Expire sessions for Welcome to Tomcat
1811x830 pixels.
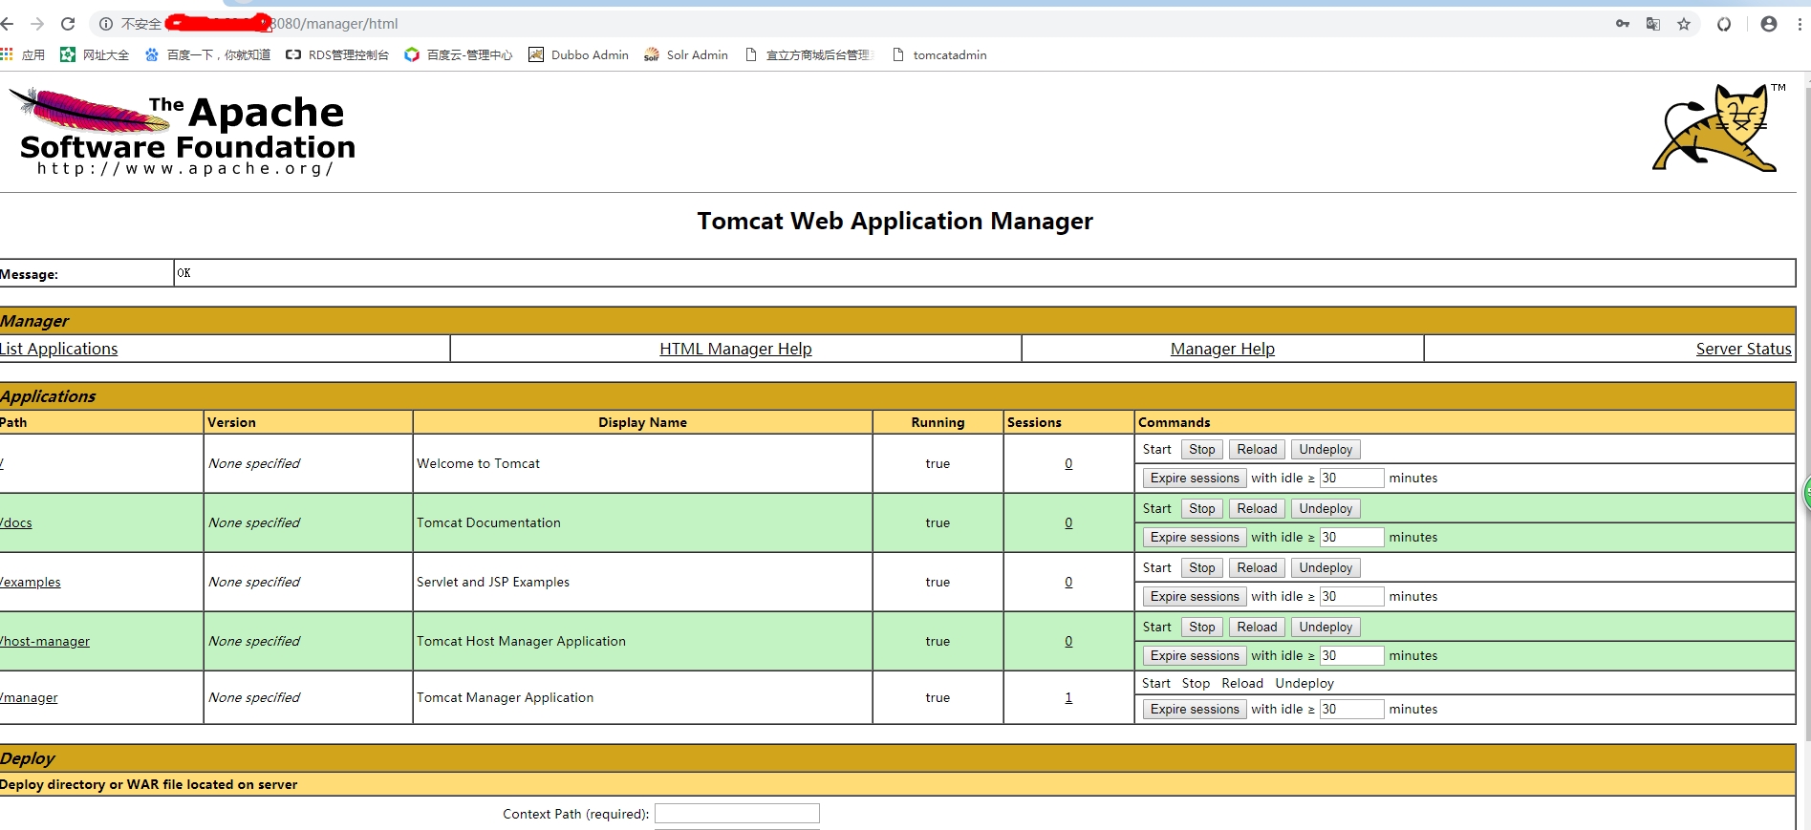1195,478
